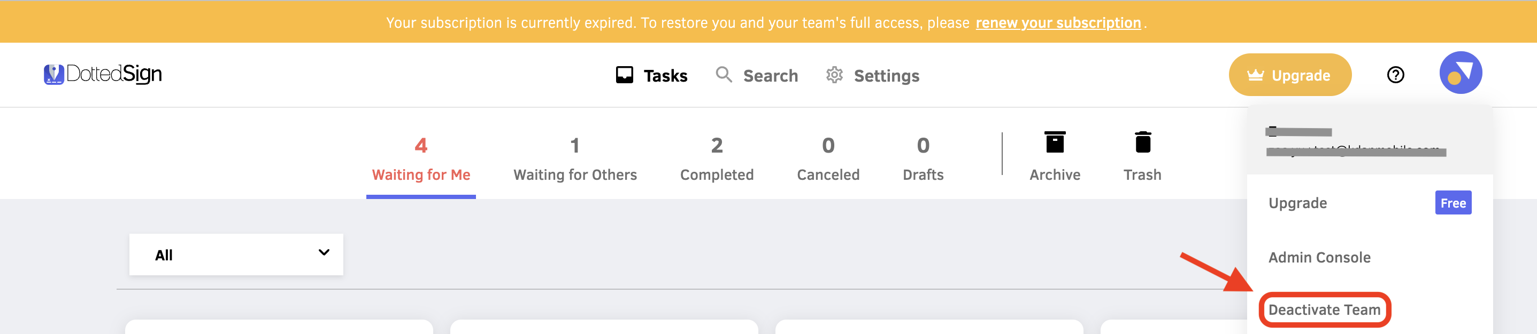
Task: Click the Archive box icon
Action: pos(1054,142)
